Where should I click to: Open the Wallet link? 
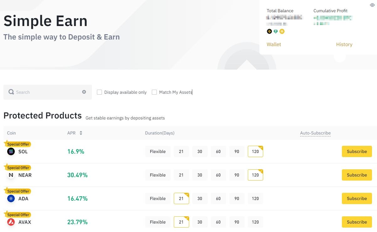(x=274, y=45)
